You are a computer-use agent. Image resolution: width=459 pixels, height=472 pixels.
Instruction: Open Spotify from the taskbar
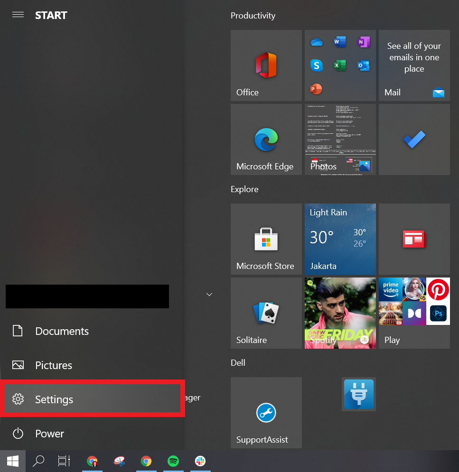[173, 461]
